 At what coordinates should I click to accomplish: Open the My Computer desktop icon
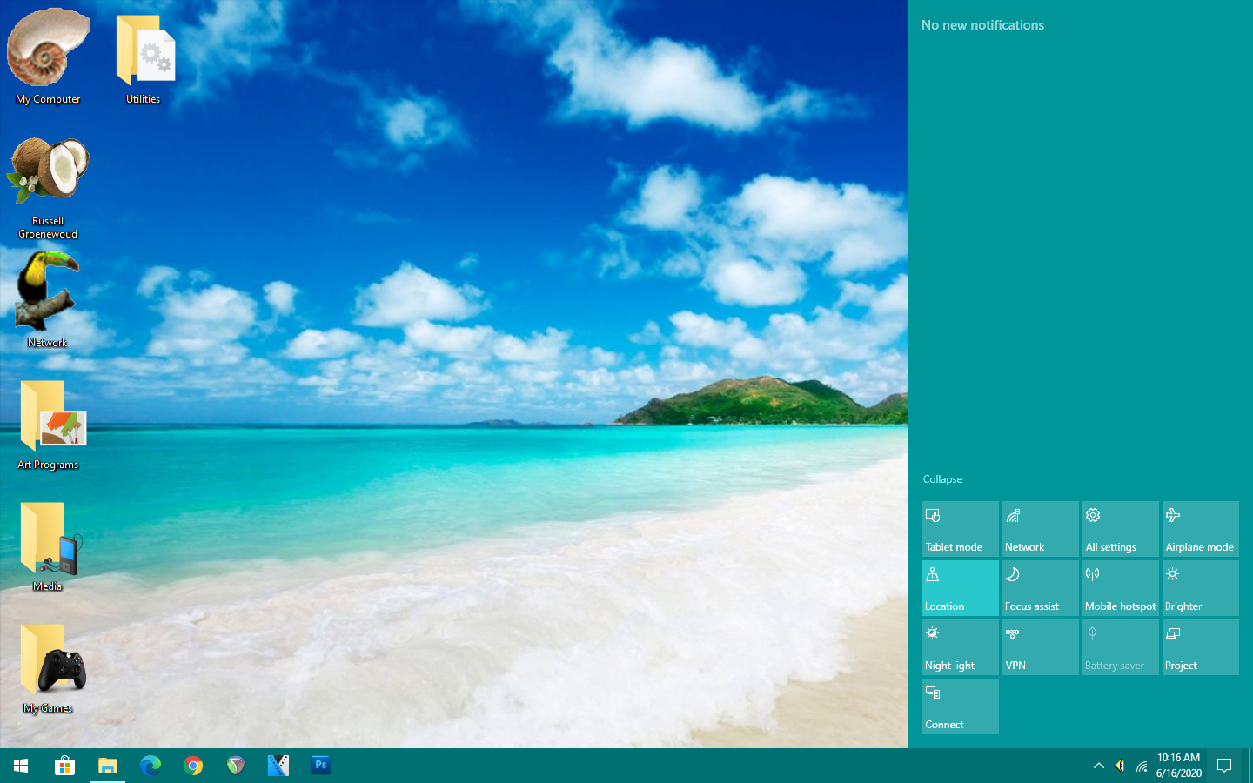(x=48, y=57)
